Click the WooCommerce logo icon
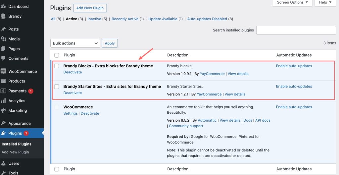 pyautogui.click(x=3, y=72)
